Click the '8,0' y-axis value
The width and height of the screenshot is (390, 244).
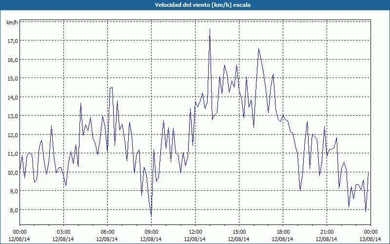click(x=14, y=210)
